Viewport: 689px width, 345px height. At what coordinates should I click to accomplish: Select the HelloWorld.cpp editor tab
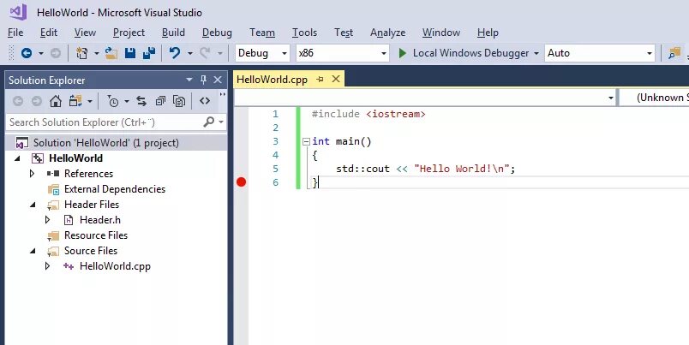pos(272,80)
